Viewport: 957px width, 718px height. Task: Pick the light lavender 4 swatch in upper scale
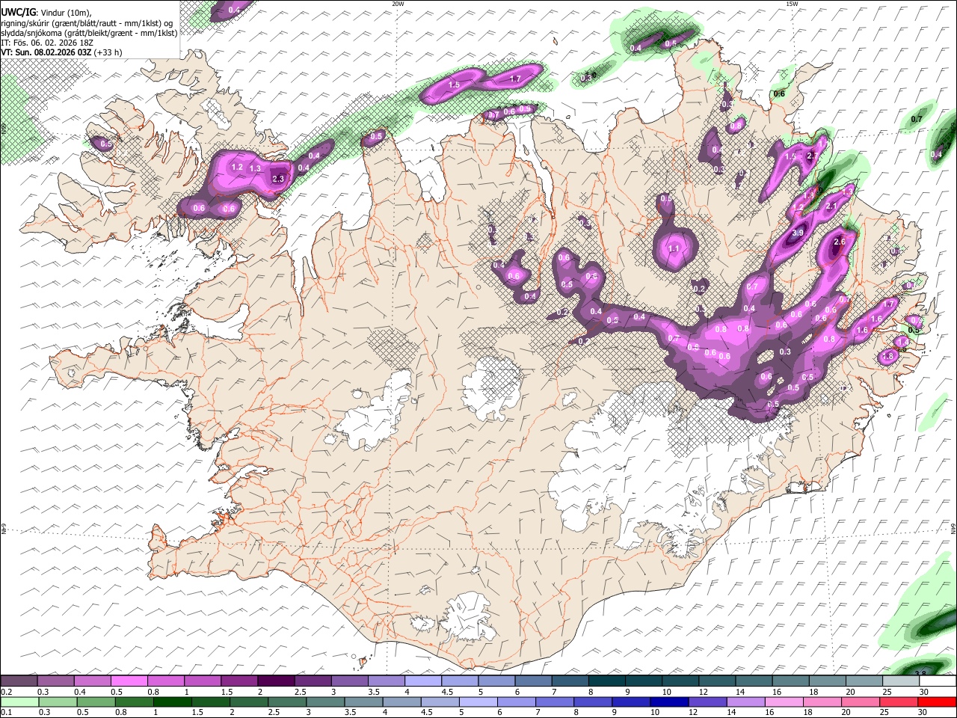click(x=422, y=681)
